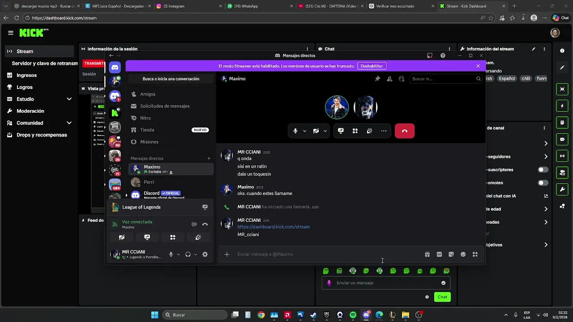This screenshot has height=322, width=573.
Task: Open the apps launcher in the message bar
Action: 475,254
